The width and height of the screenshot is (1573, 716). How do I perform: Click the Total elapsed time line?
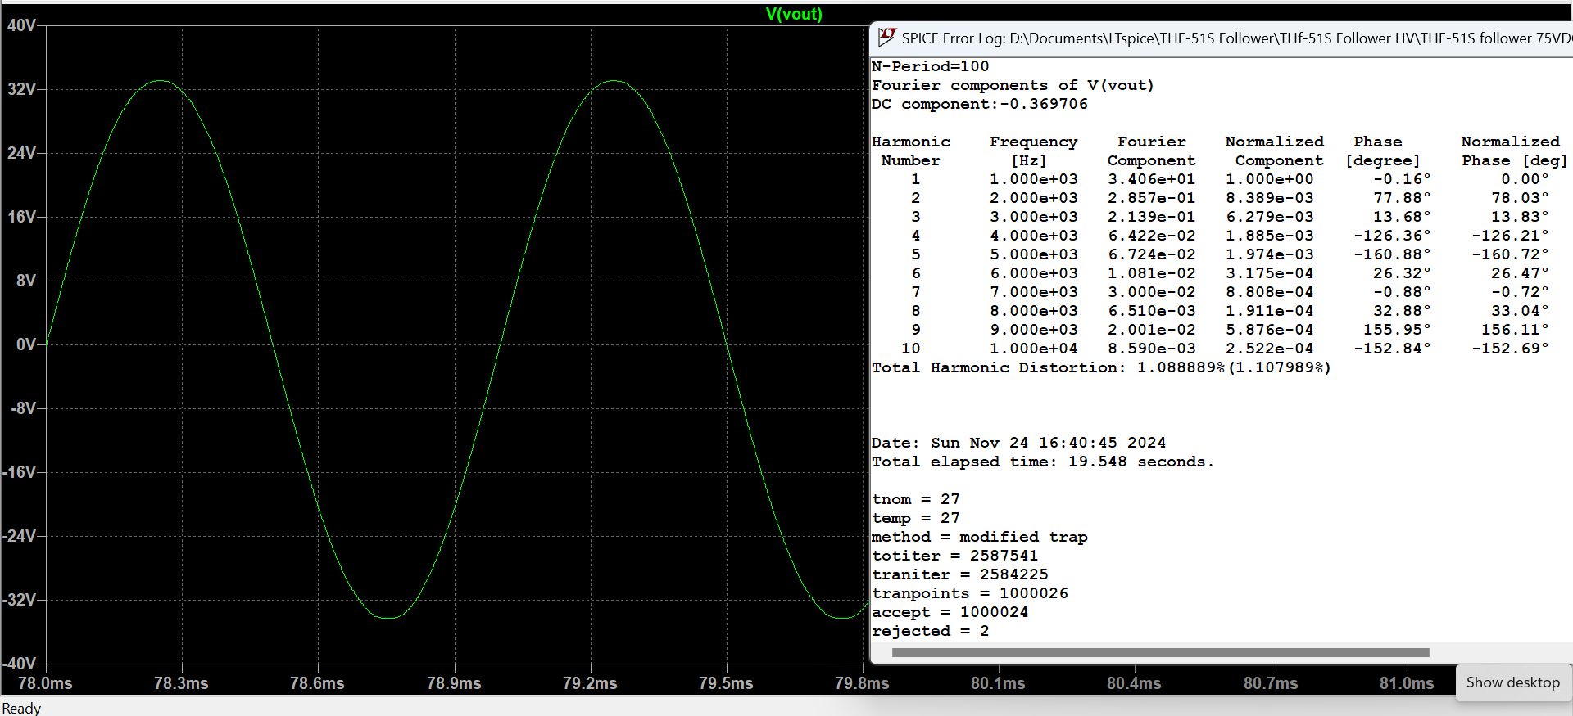(1042, 462)
